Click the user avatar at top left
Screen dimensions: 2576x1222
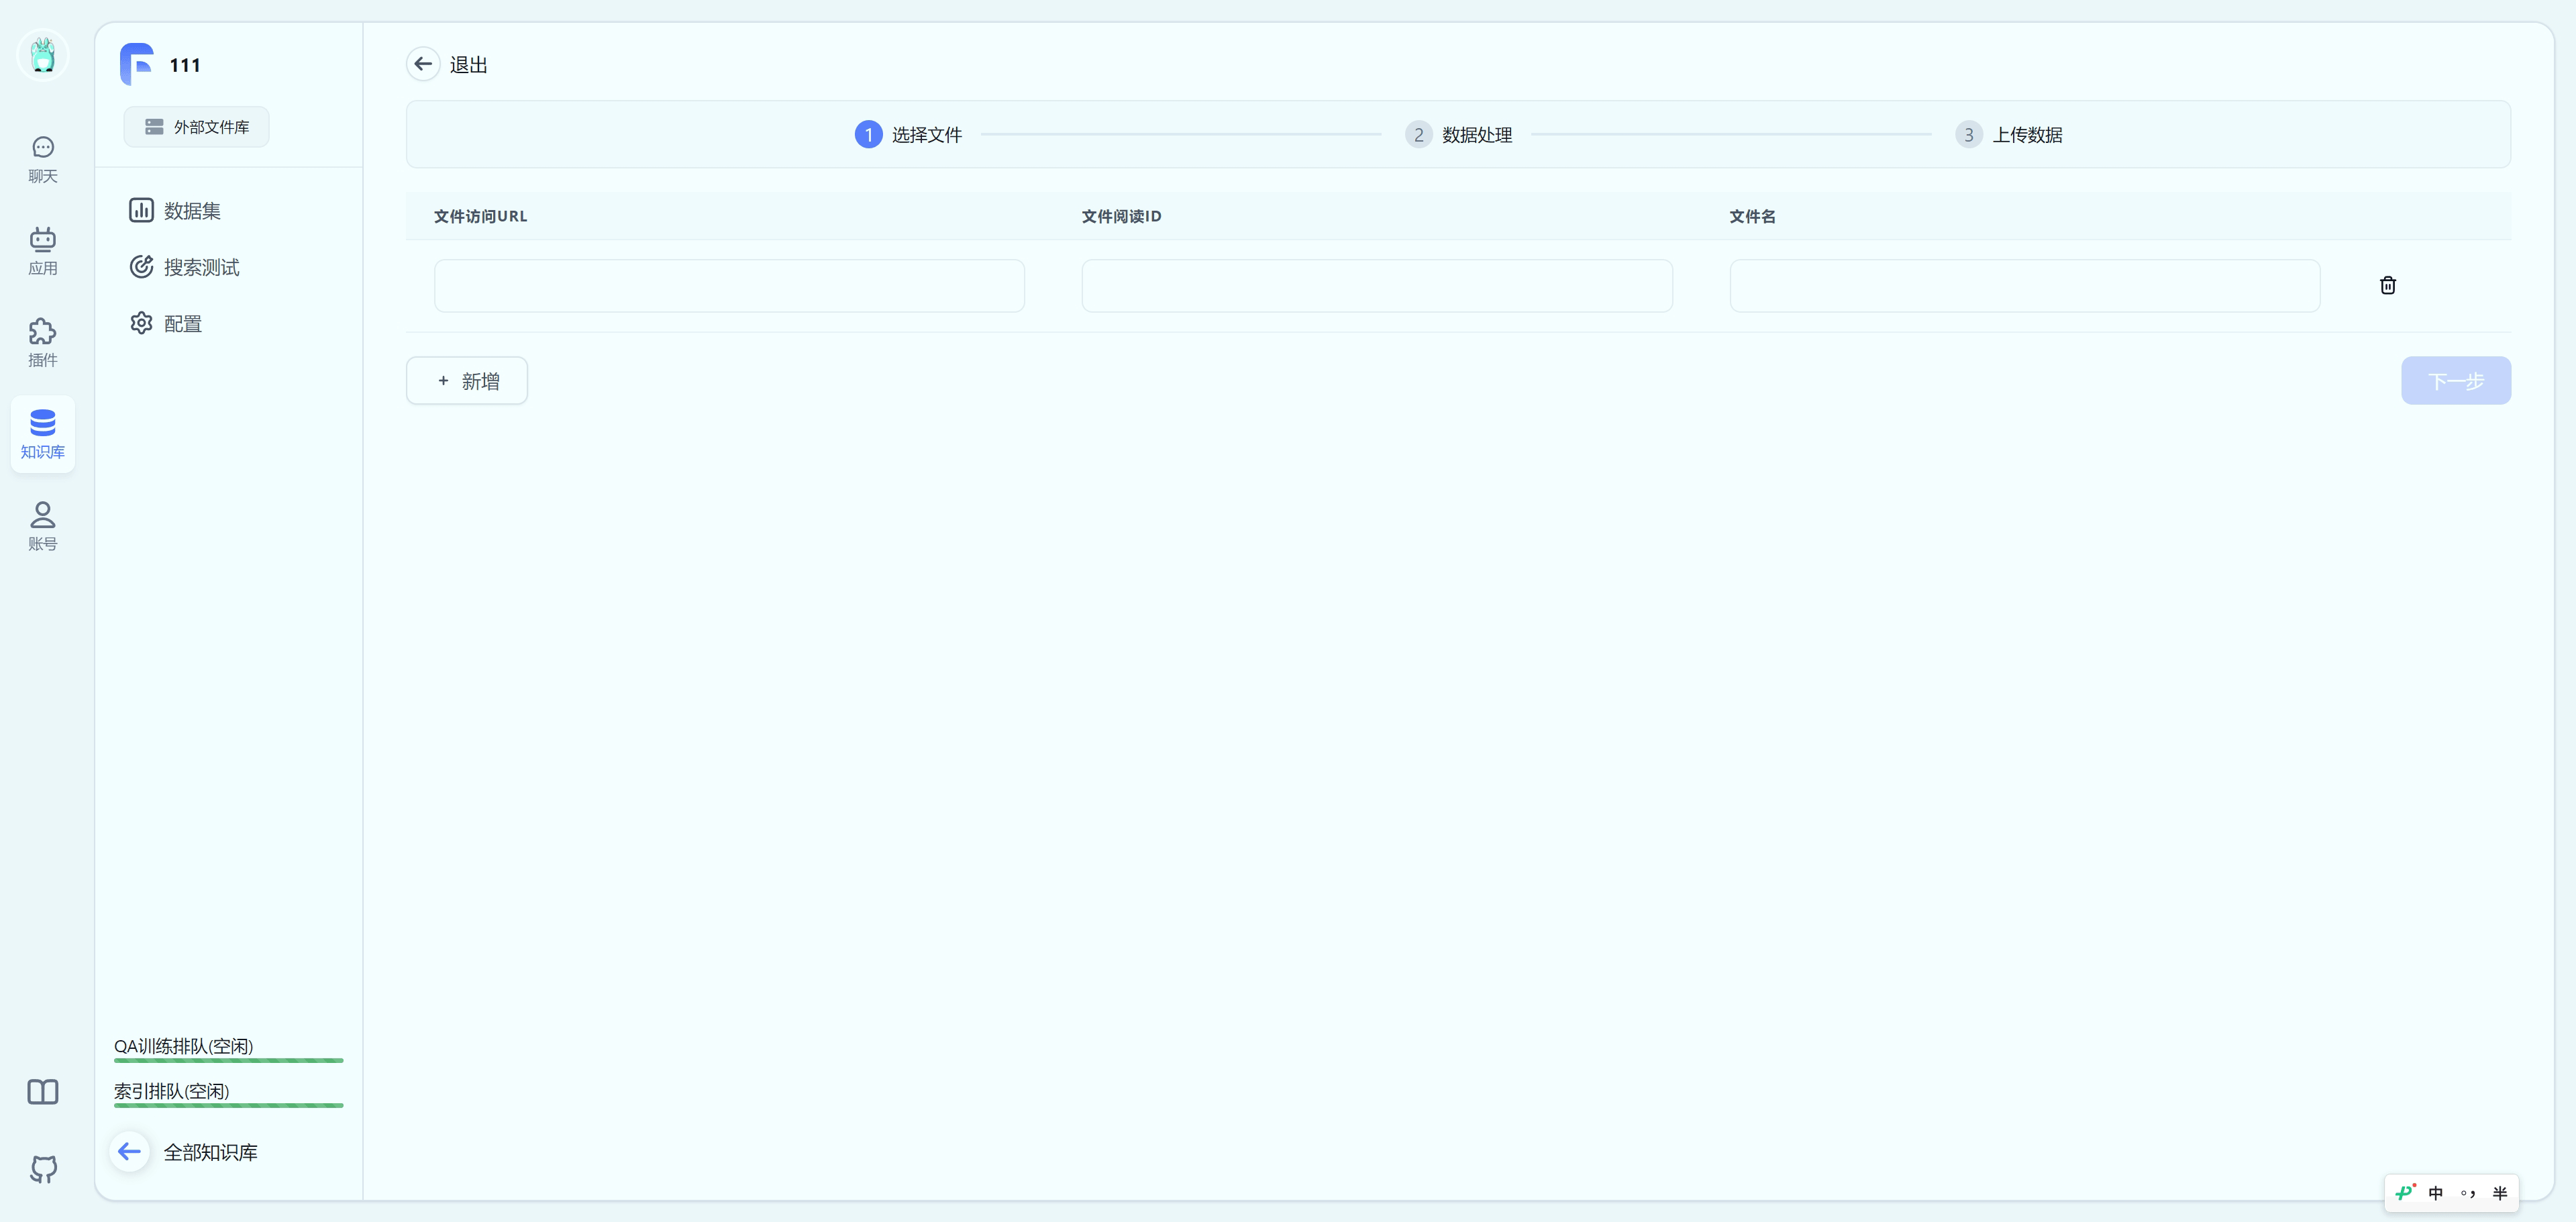42,55
